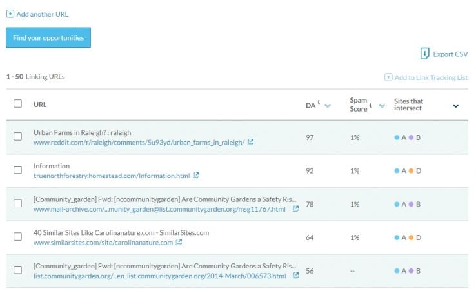Click the URL column header

pyautogui.click(x=40, y=105)
